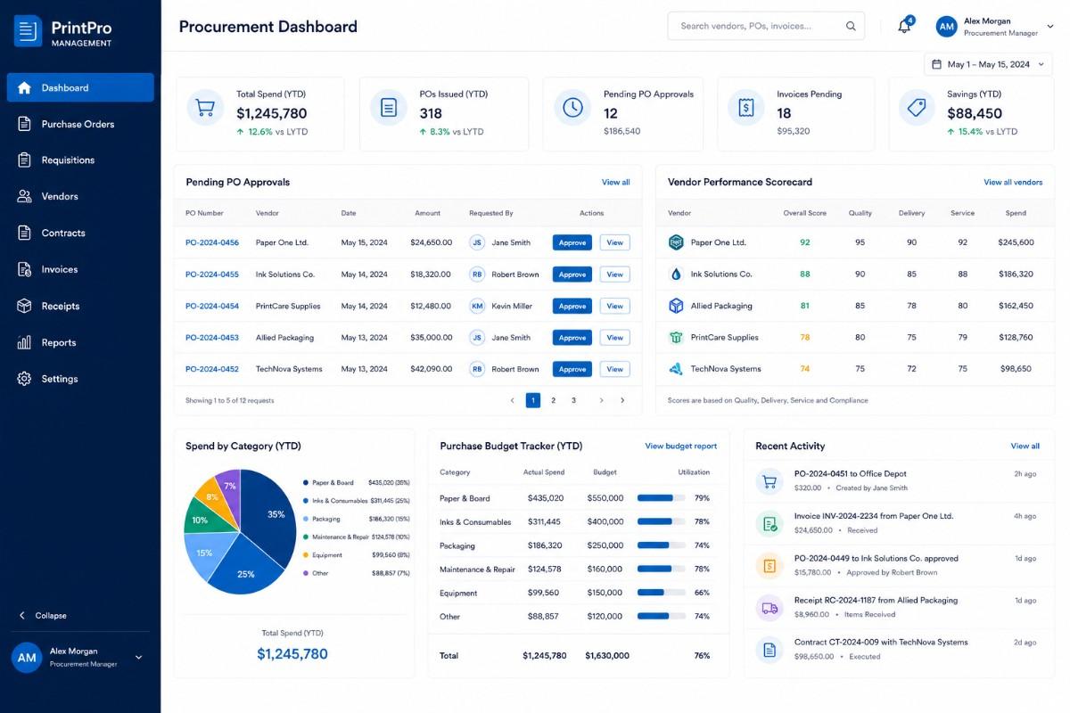Select page 2 of pending approvals

tap(553, 400)
